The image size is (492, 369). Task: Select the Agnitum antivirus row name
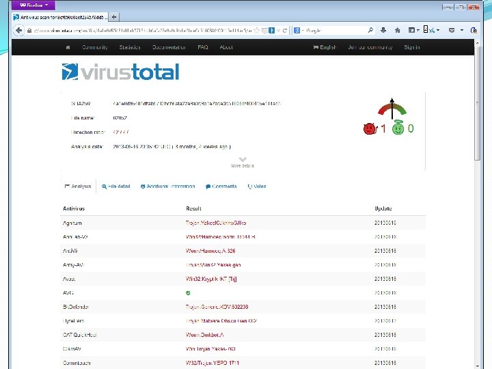[x=72, y=223]
